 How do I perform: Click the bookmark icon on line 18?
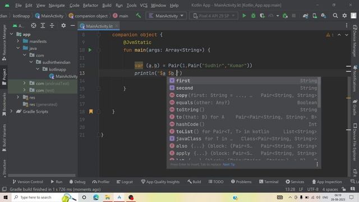click(x=91, y=112)
